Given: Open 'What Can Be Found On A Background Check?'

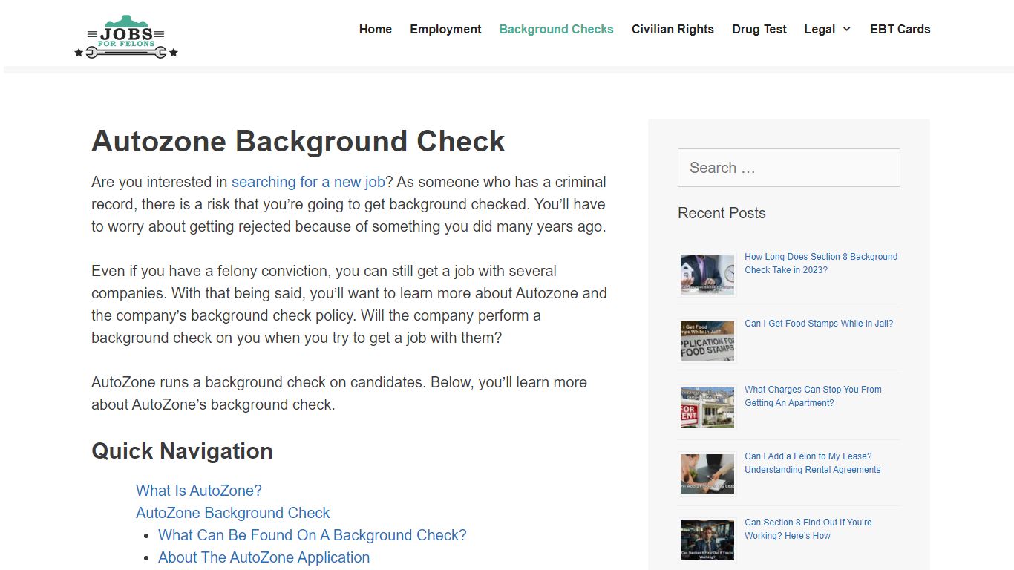Looking at the screenshot, I should point(313,535).
